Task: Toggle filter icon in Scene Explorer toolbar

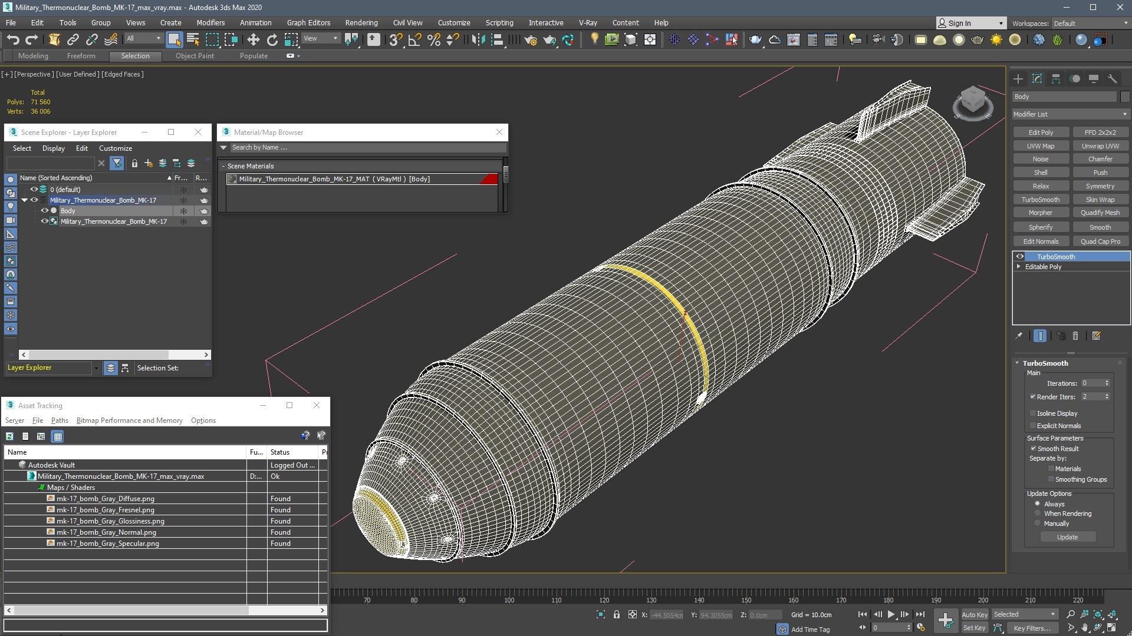Action: [117, 163]
